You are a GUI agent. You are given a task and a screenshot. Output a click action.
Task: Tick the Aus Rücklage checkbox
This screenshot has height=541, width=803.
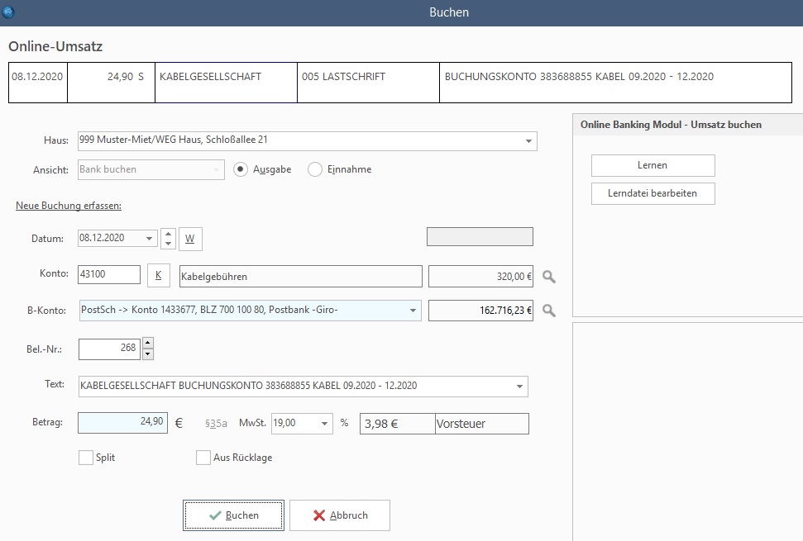tap(203, 458)
